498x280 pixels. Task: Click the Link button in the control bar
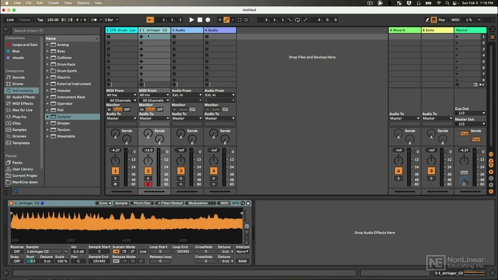[x=11, y=20]
